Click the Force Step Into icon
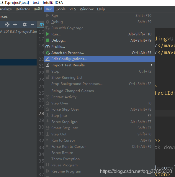This screenshot has width=175, height=177. 48,122
